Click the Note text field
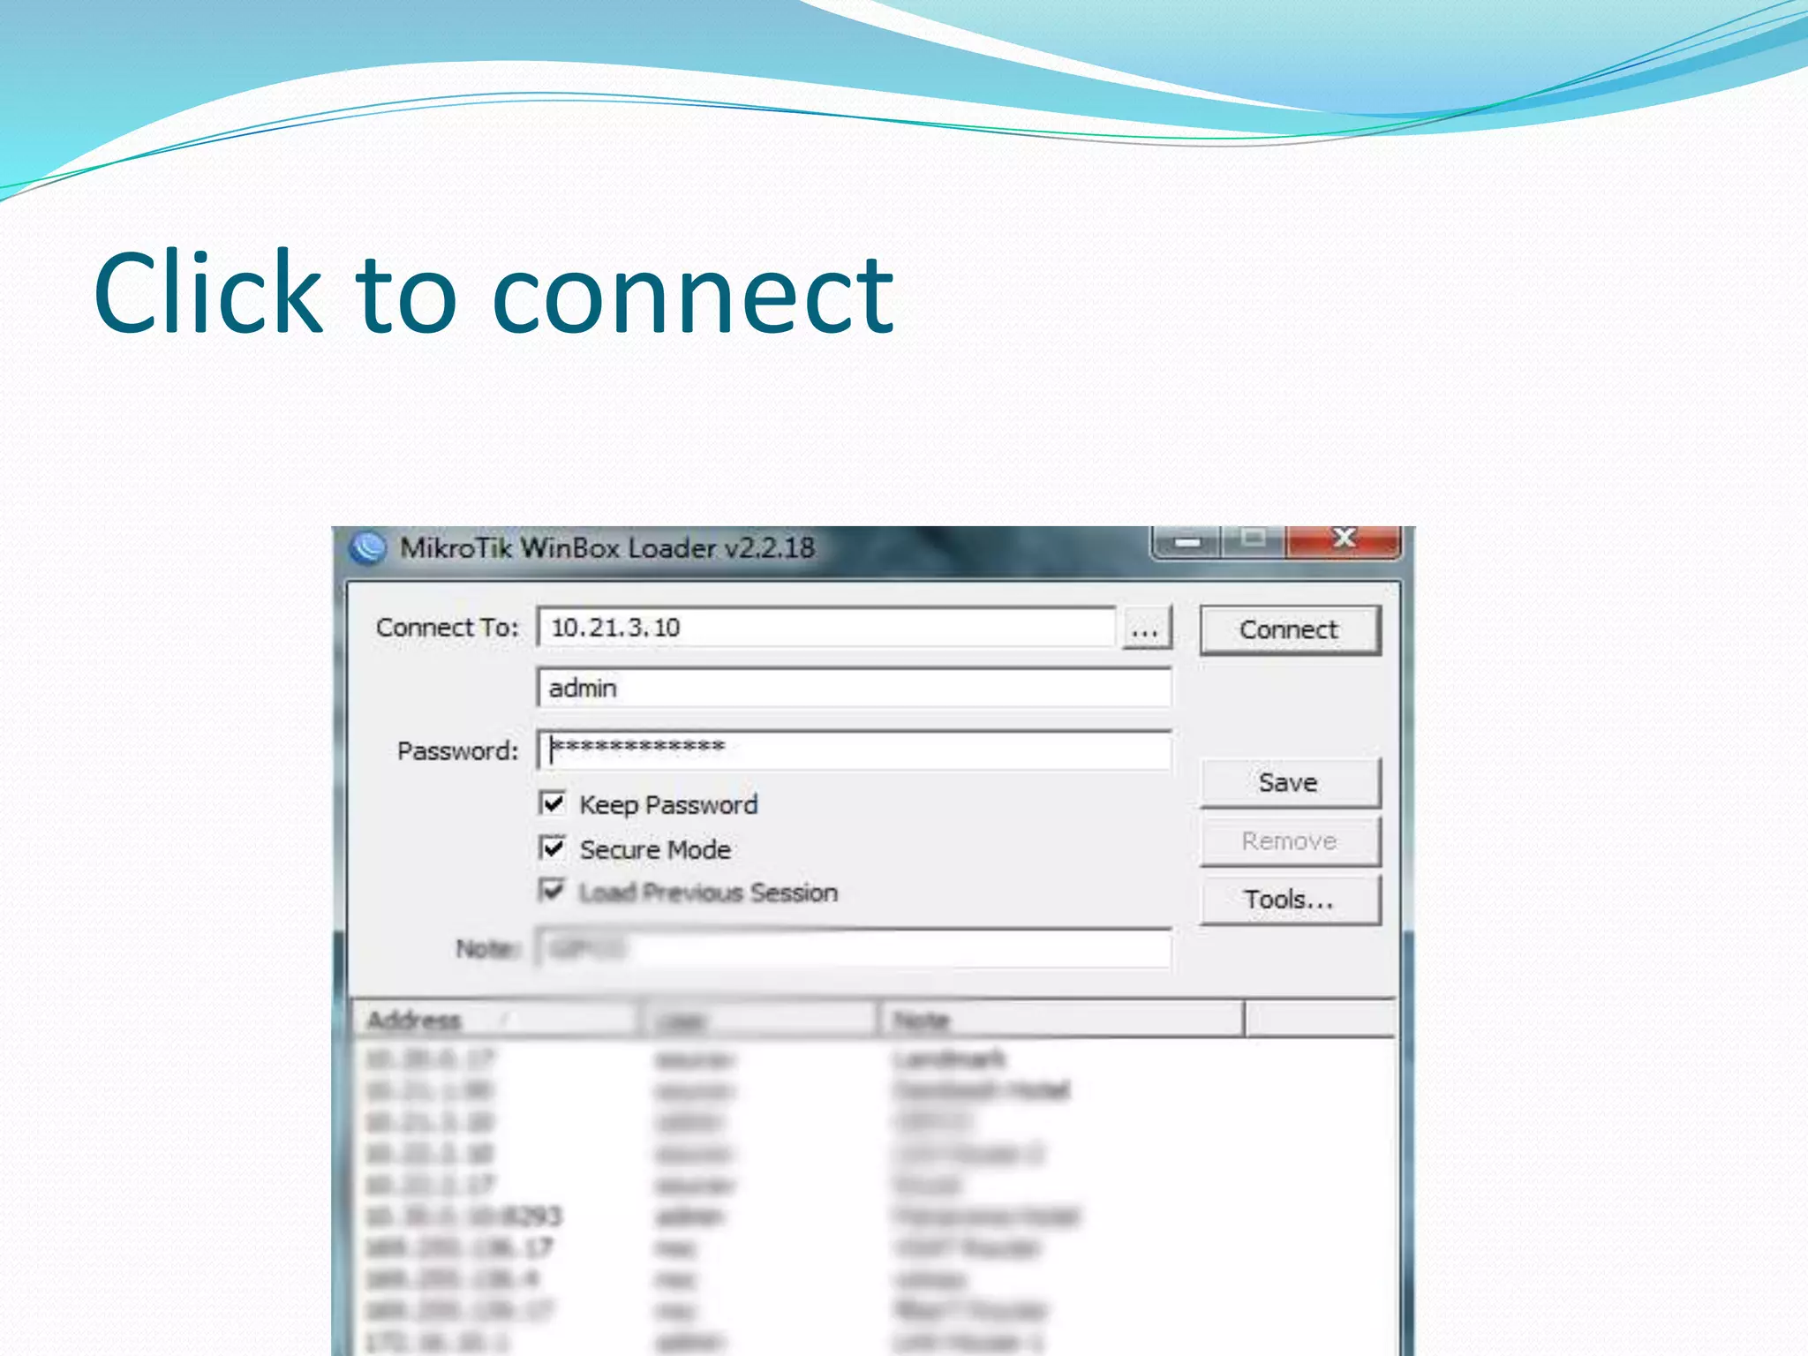The height and width of the screenshot is (1356, 1808). 854,949
